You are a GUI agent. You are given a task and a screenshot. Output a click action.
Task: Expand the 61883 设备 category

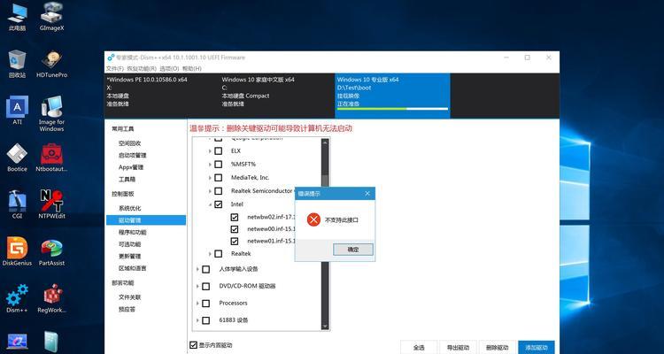(x=197, y=320)
